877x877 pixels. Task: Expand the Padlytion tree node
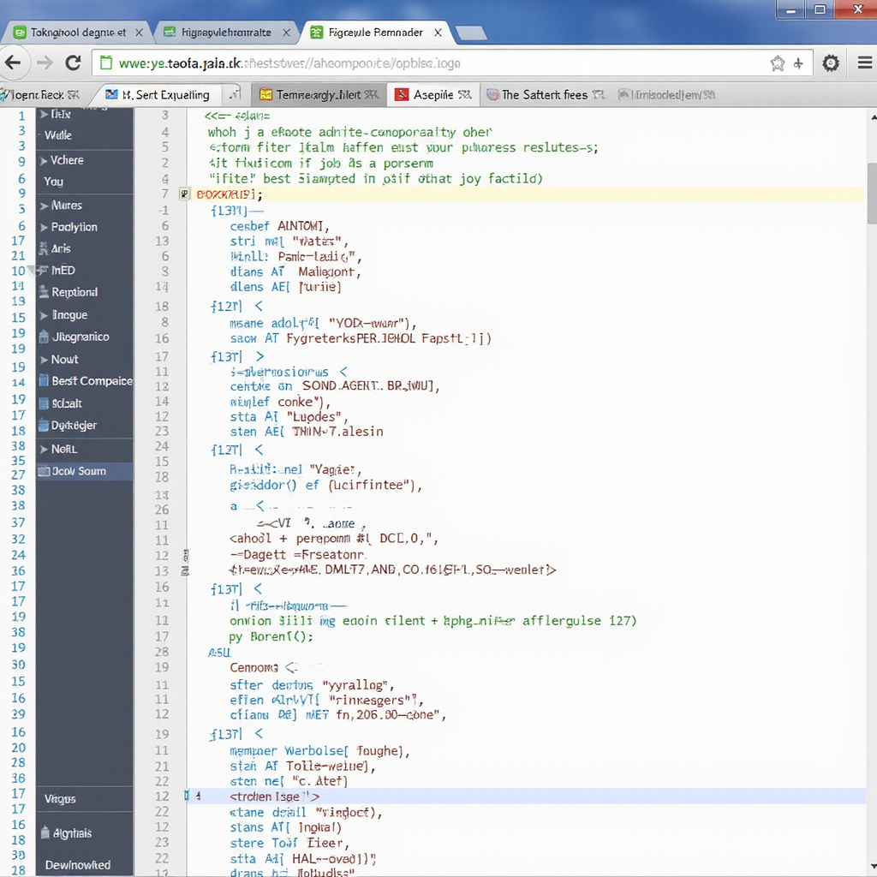(44, 228)
